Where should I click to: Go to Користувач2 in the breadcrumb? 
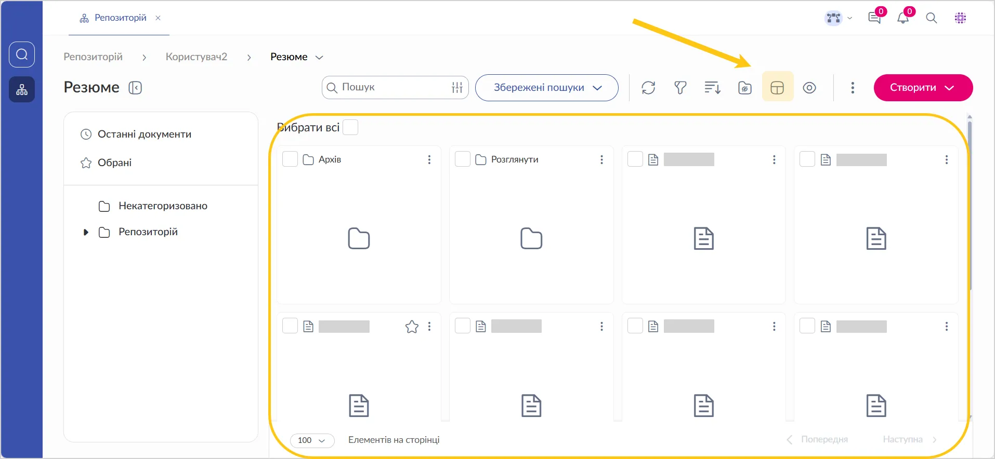point(196,57)
